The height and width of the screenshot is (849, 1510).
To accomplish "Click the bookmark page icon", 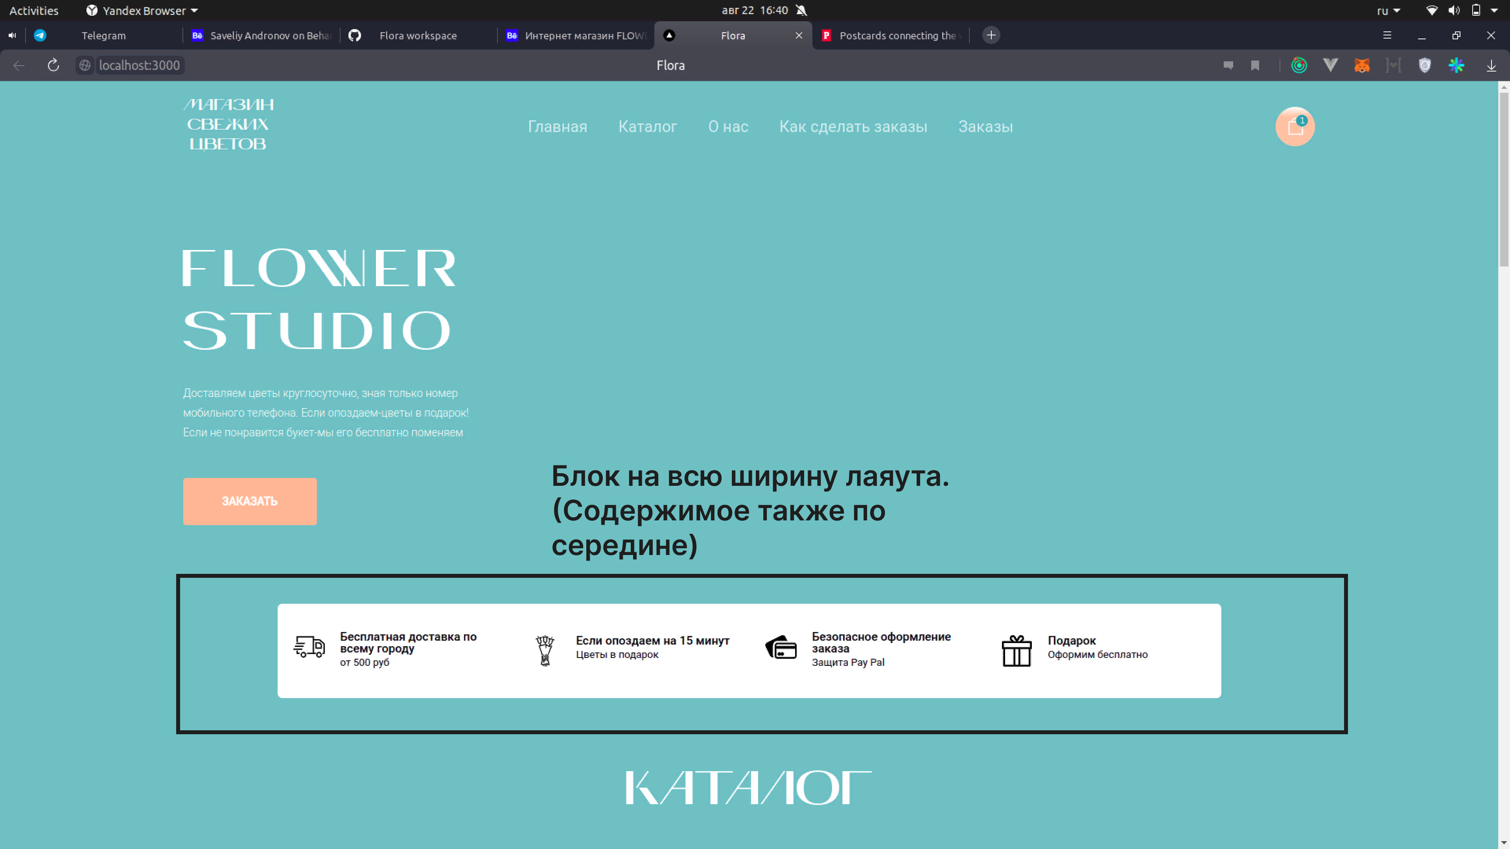I will tap(1255, 66).
